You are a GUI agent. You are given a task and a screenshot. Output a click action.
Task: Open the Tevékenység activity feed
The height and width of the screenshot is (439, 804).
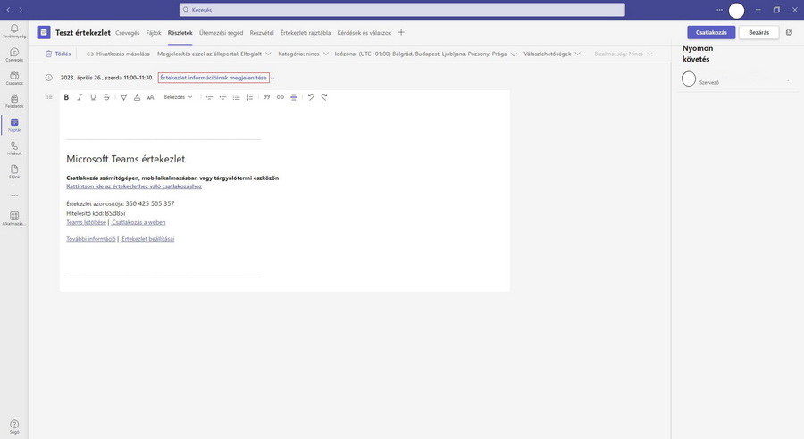click(x=14, y=31)
